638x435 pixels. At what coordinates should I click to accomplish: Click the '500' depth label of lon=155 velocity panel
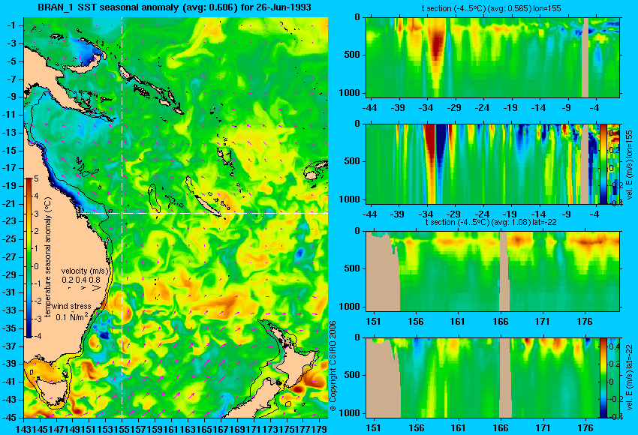pyautogui.click(x=352, y=161)
